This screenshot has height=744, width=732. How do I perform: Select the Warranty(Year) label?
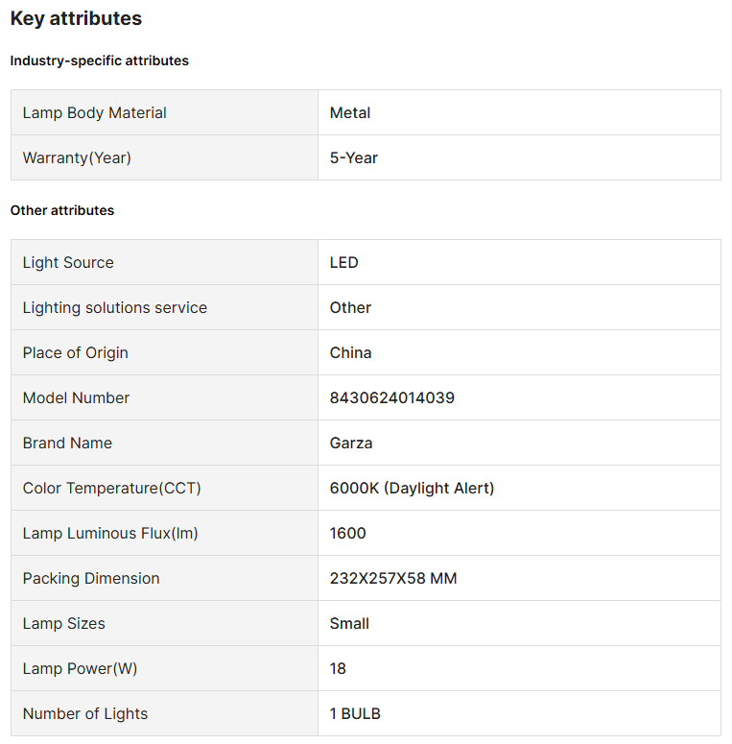tap(77, 157)
